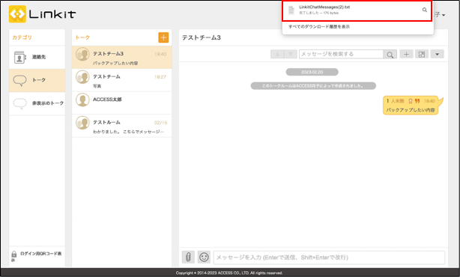Click the room creation system message
The width and height of the screenshot is (460, 277).
[x=313, y=86]
